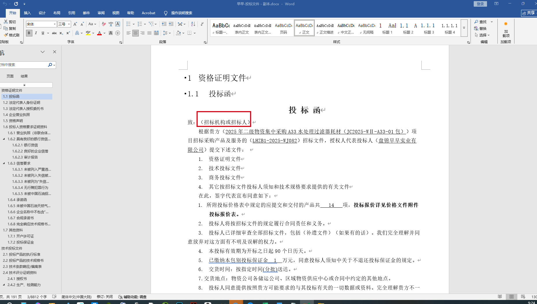Open the font size dropdown (三号)

point(69,24)
